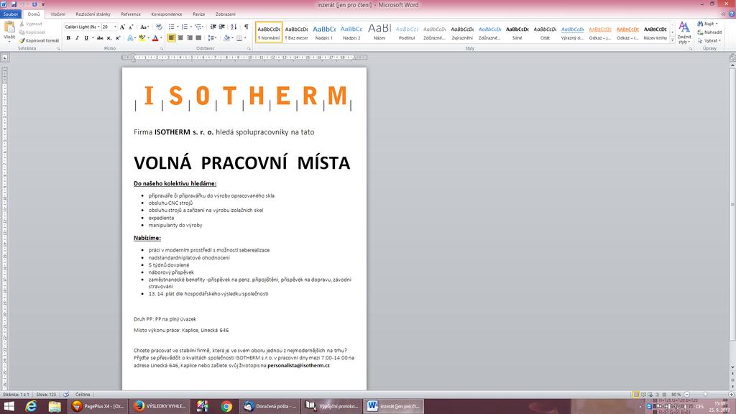Toggle show paragraph marks (¶)
Image resolution: width=736 pixels, height=414 pixels.
(x=247, y=27)
